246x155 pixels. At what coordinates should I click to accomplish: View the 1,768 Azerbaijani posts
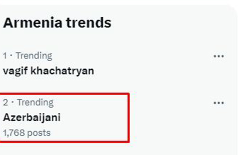27,133
